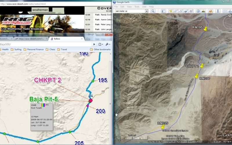Click the Record a Tour camera icon

pyautogui.click(x=191, y=11)
